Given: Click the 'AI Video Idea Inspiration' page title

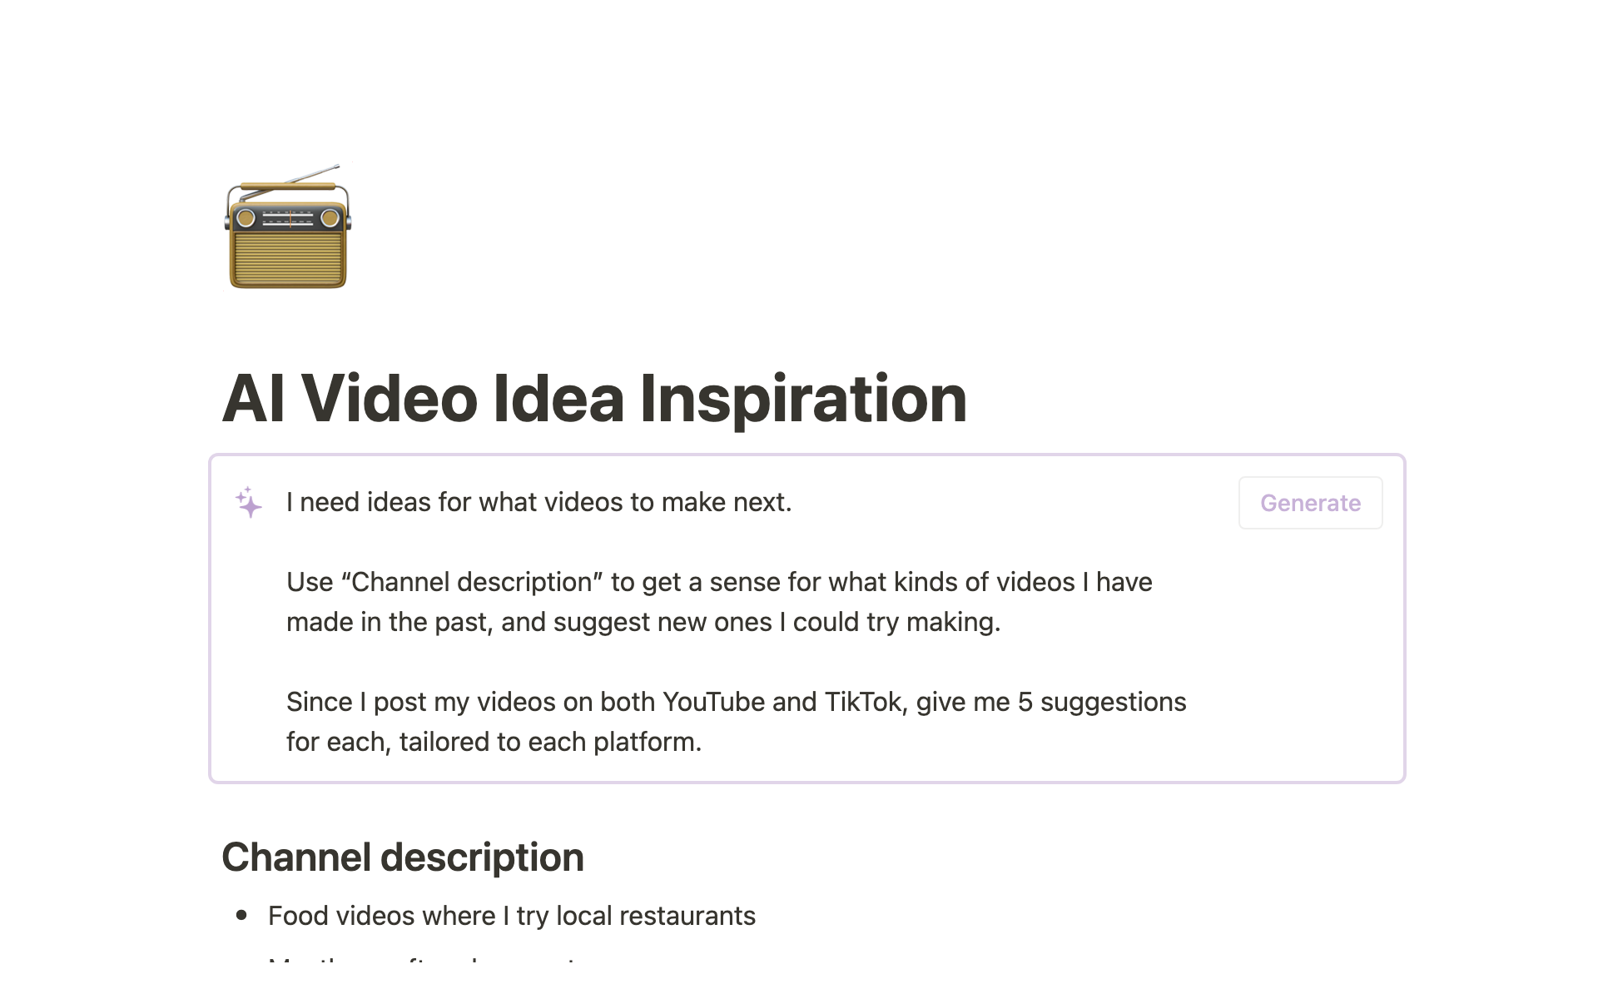Looking at the screenshot, I should point(593,398).
